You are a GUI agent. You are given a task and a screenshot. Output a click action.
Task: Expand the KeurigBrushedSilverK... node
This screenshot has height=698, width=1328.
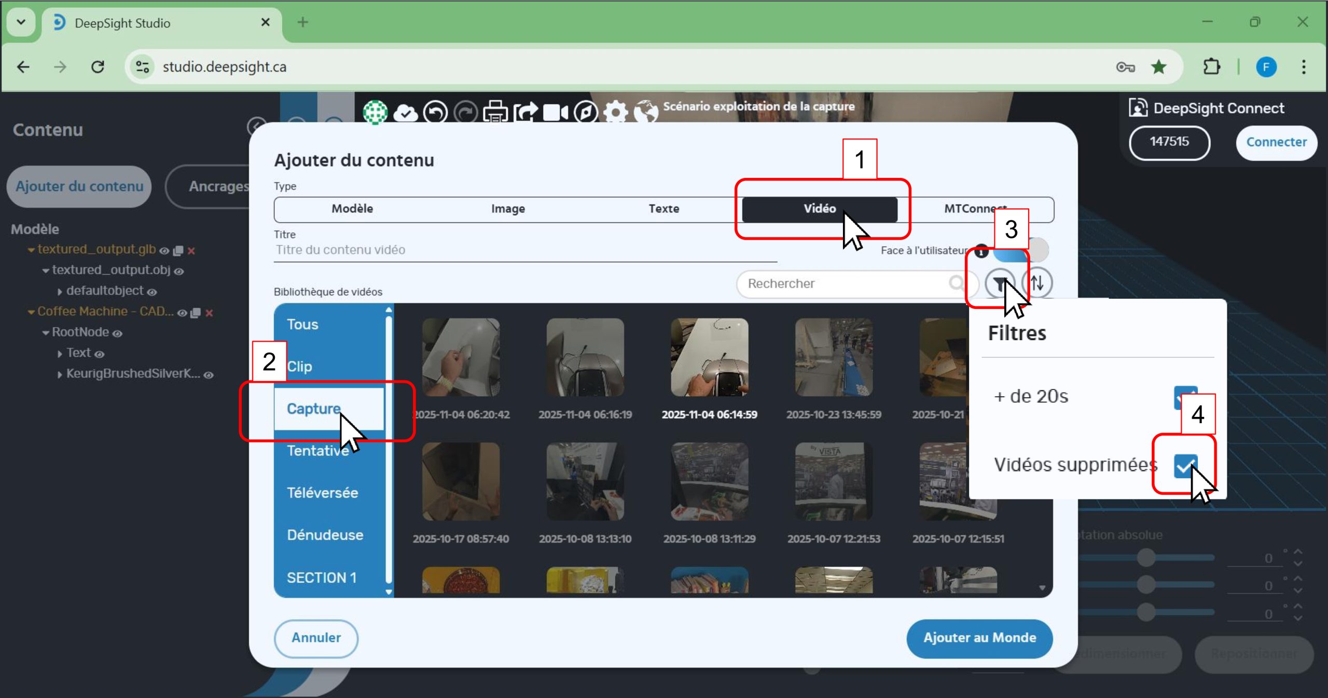pyautogui.click(x=60, y=374)
